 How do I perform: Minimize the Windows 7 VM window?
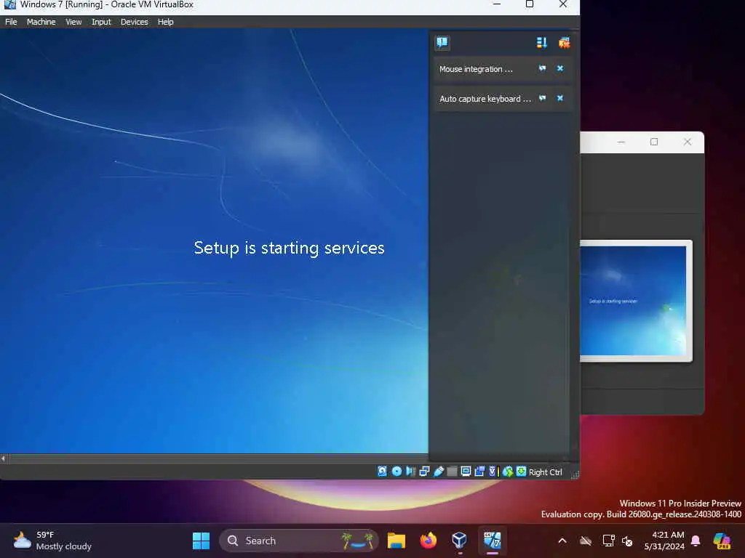496,4
